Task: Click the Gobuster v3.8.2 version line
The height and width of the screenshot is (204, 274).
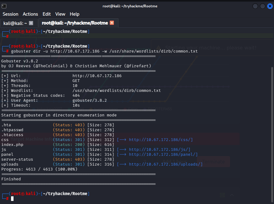Action: (20, 61)
